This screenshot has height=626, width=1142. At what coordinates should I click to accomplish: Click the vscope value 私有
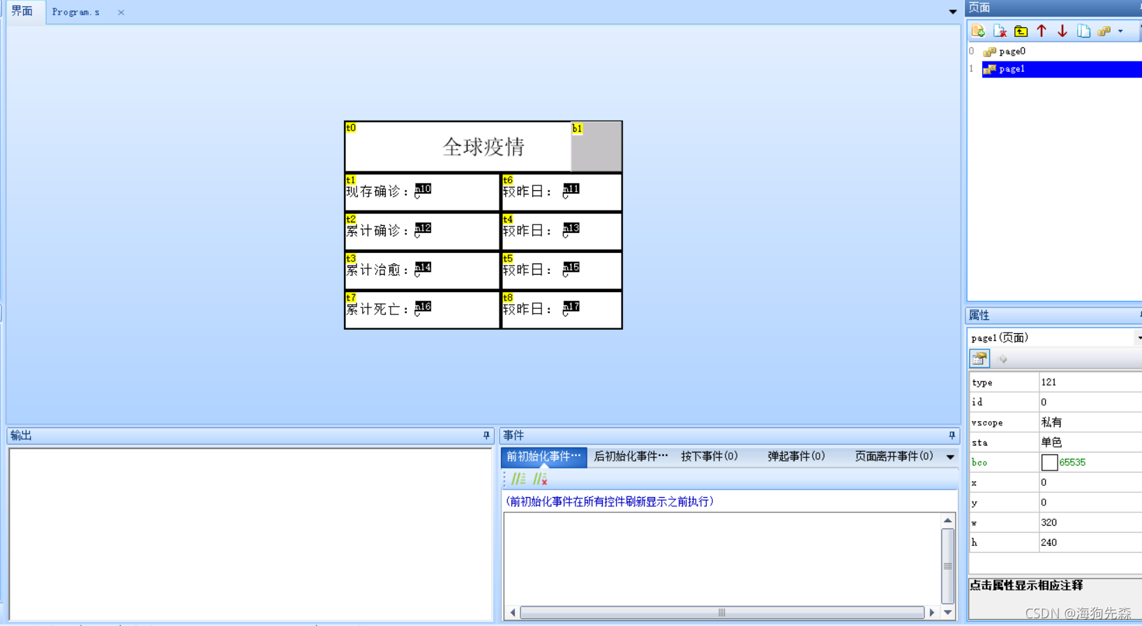point(1051,422)
